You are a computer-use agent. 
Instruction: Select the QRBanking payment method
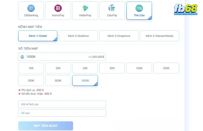(31, 11)
